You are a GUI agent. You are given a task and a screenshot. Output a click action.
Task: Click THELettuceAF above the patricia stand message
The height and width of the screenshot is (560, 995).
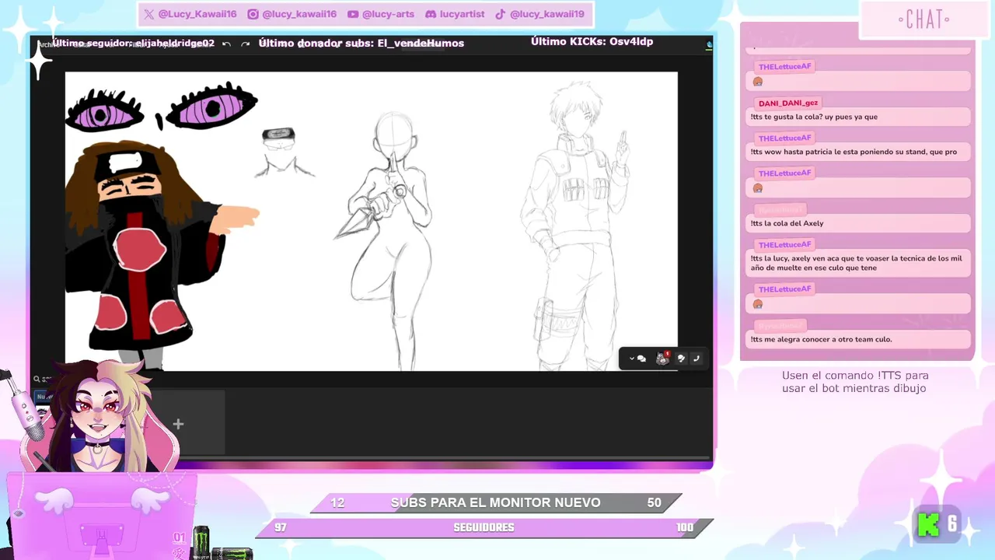click(785, 138)
